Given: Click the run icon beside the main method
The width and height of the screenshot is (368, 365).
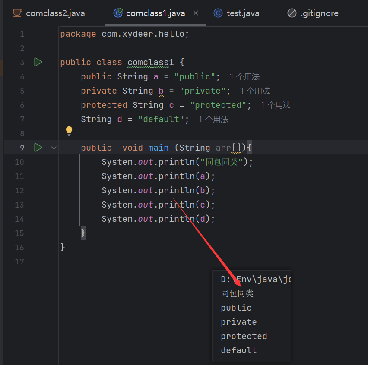Looking at the screenshot, I should (x=38, y=147).
